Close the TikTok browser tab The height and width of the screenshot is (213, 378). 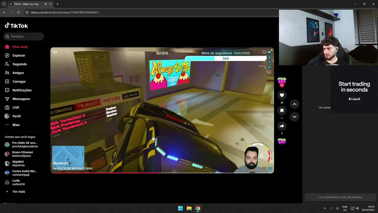[50, 4]
